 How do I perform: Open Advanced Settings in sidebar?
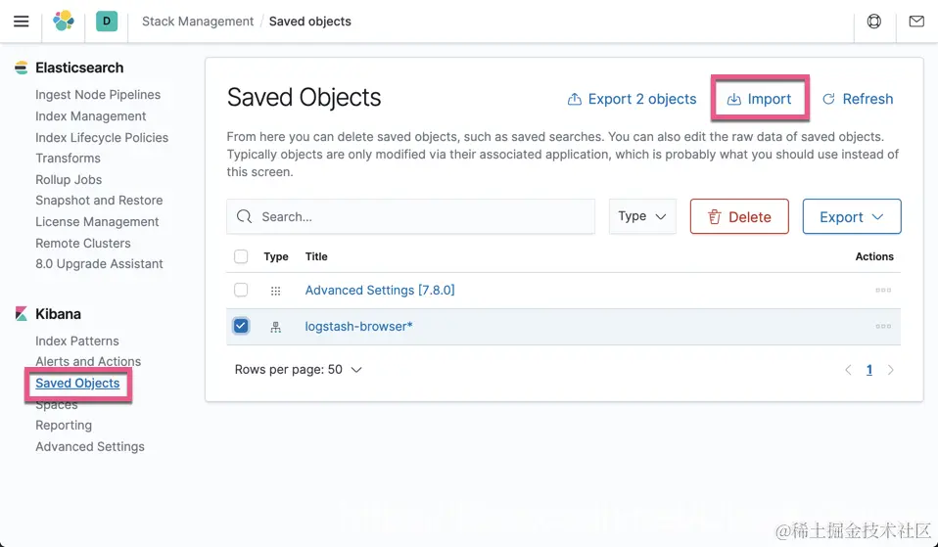point(90,446)
